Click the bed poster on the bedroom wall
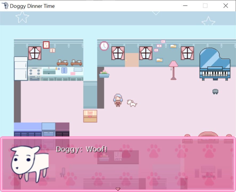The height and width of the screenshot is (192, 236). coord(173,46)
